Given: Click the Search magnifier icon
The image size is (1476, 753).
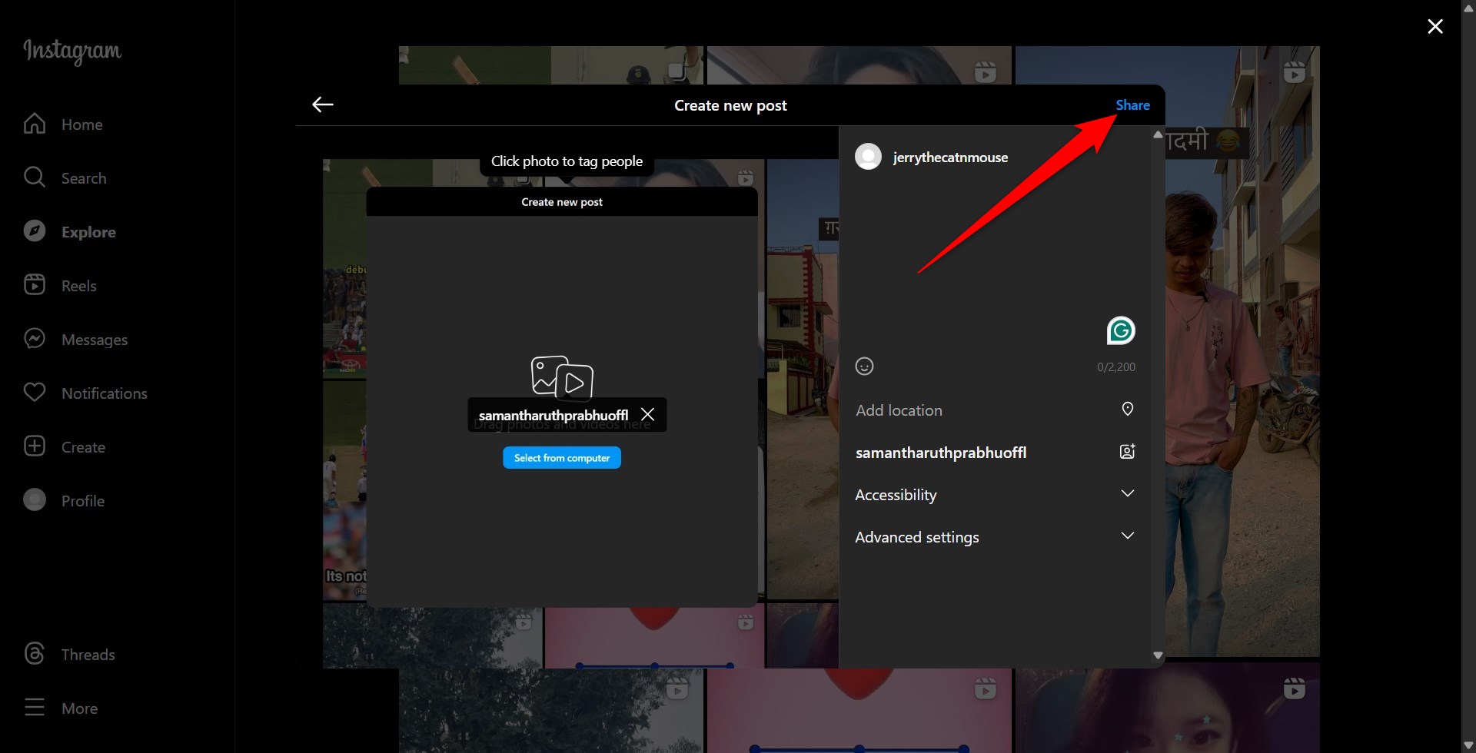Looking at the screenshot, I should click(x=35, y=177).
